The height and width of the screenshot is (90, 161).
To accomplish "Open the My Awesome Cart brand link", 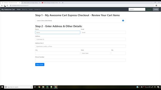I will point(8,9).
